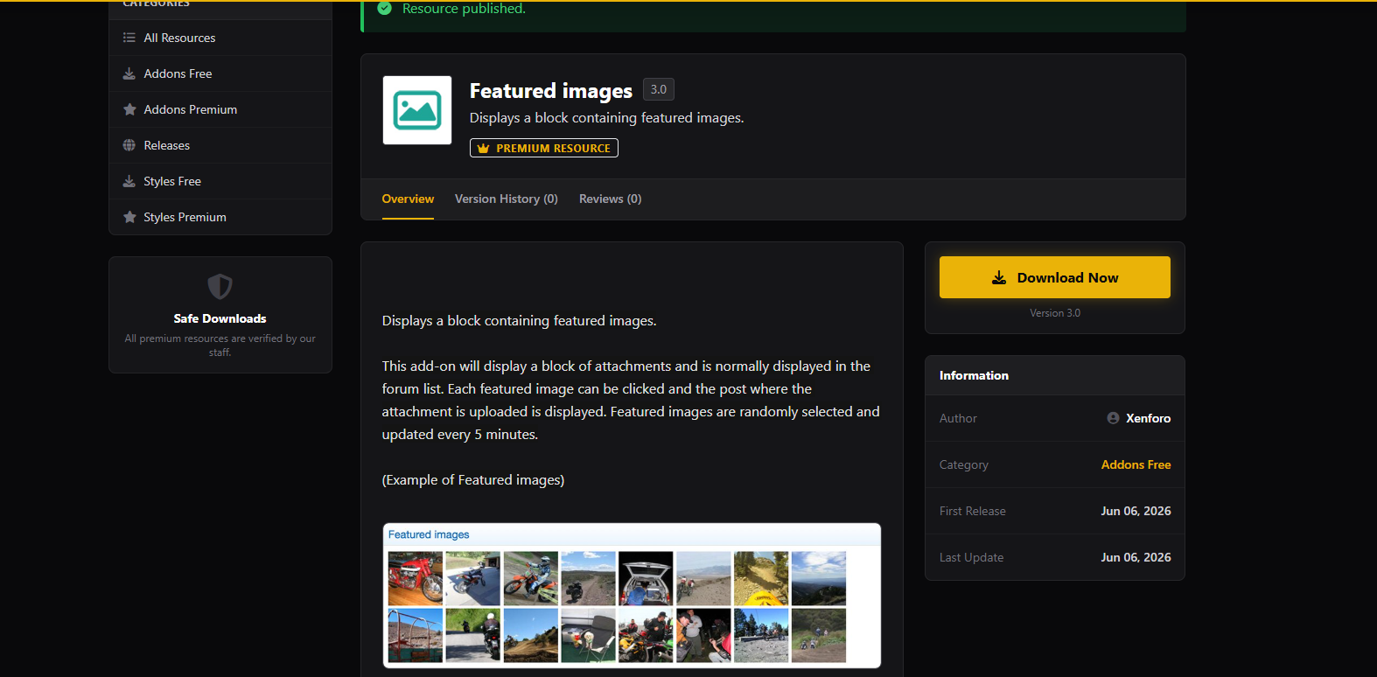Click the Last Update date Jun 06, 2026
This screenshot has height=677, width=1377.
click(1136, 557)
